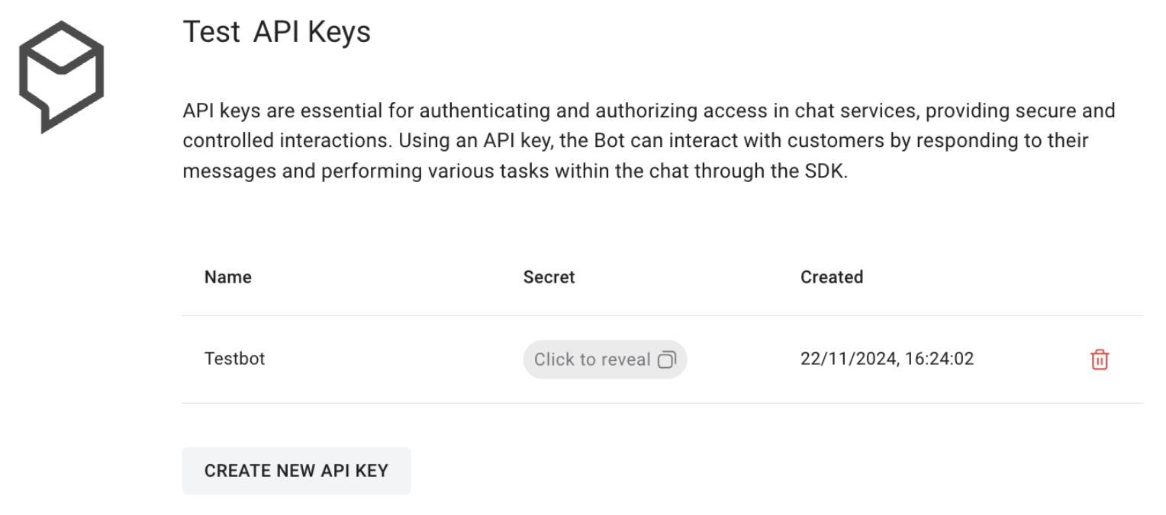Click the red trash icon to delete Testbot key
Screen dimensions: 1166x515
tap(1099, 359)
